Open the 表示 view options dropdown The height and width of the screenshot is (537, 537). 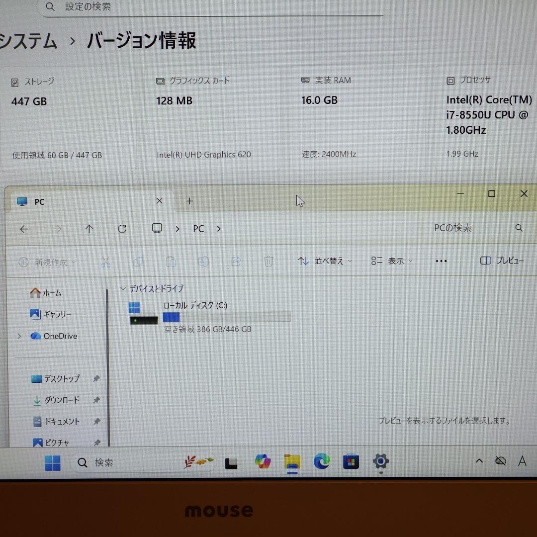[393, 261]
